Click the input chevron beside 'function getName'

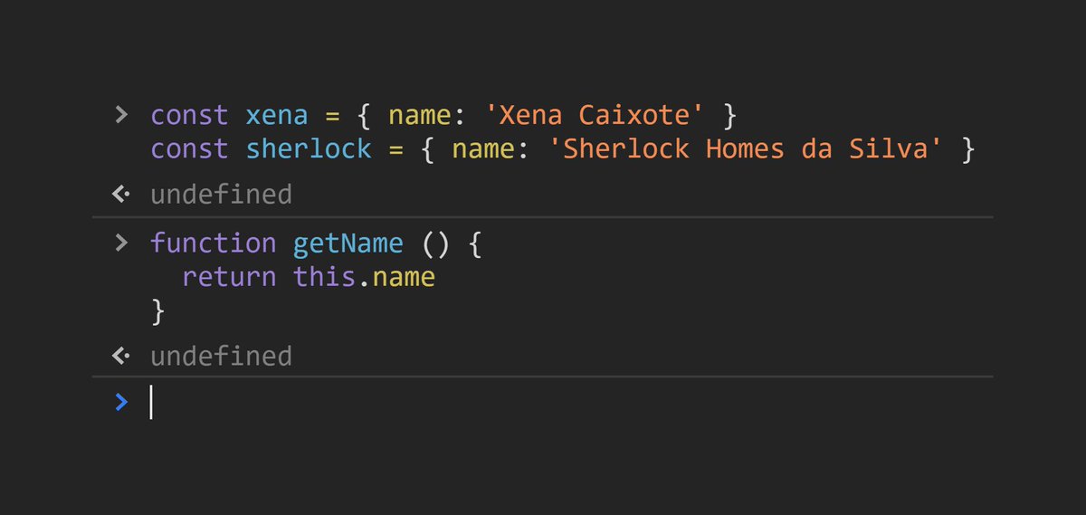point(121,243)
